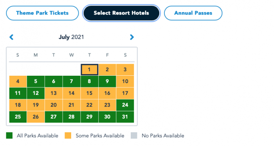Pick July 31 on the calendar
The width and height of the screenshot is (274, 146).
[x=125, y=117]
